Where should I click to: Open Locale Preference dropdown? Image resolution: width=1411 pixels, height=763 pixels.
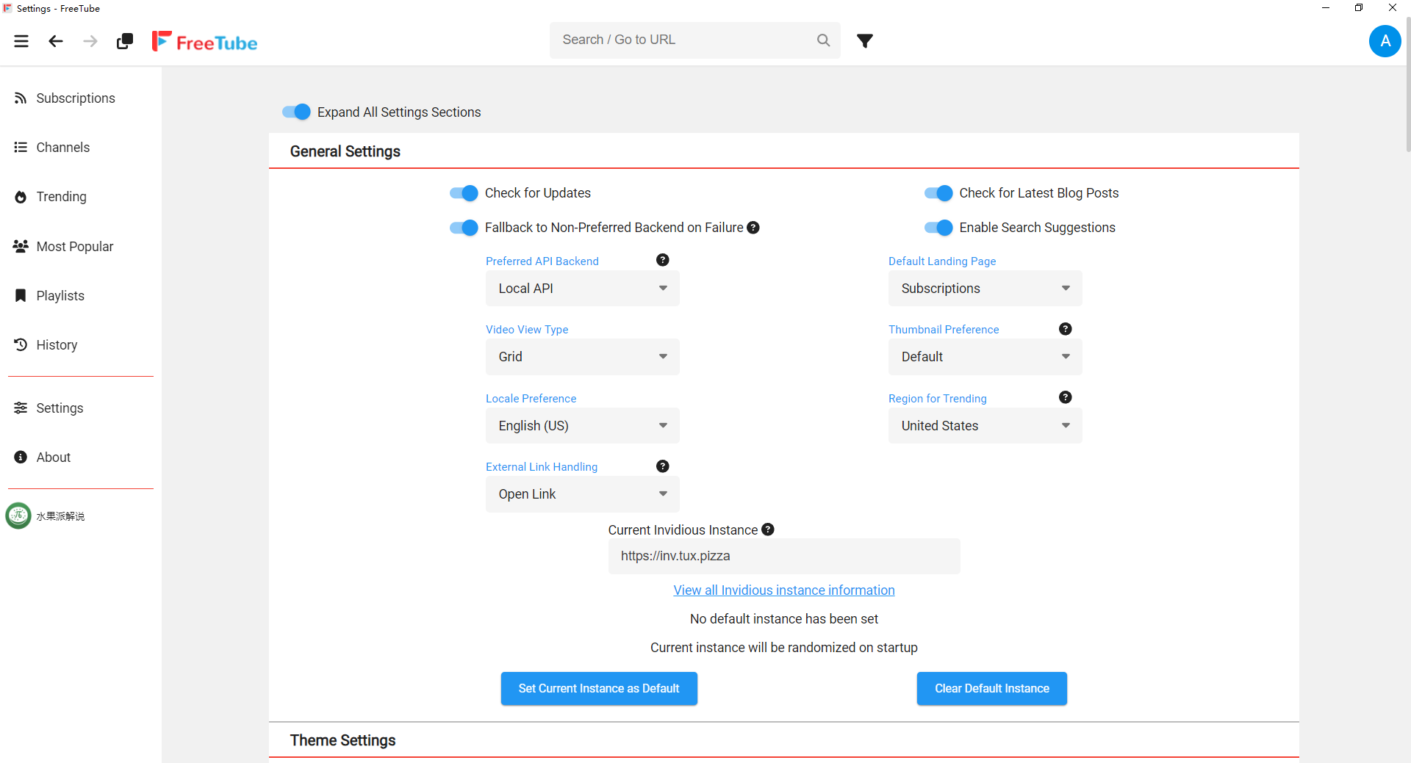pyautogui.click(x=582, y=426)
